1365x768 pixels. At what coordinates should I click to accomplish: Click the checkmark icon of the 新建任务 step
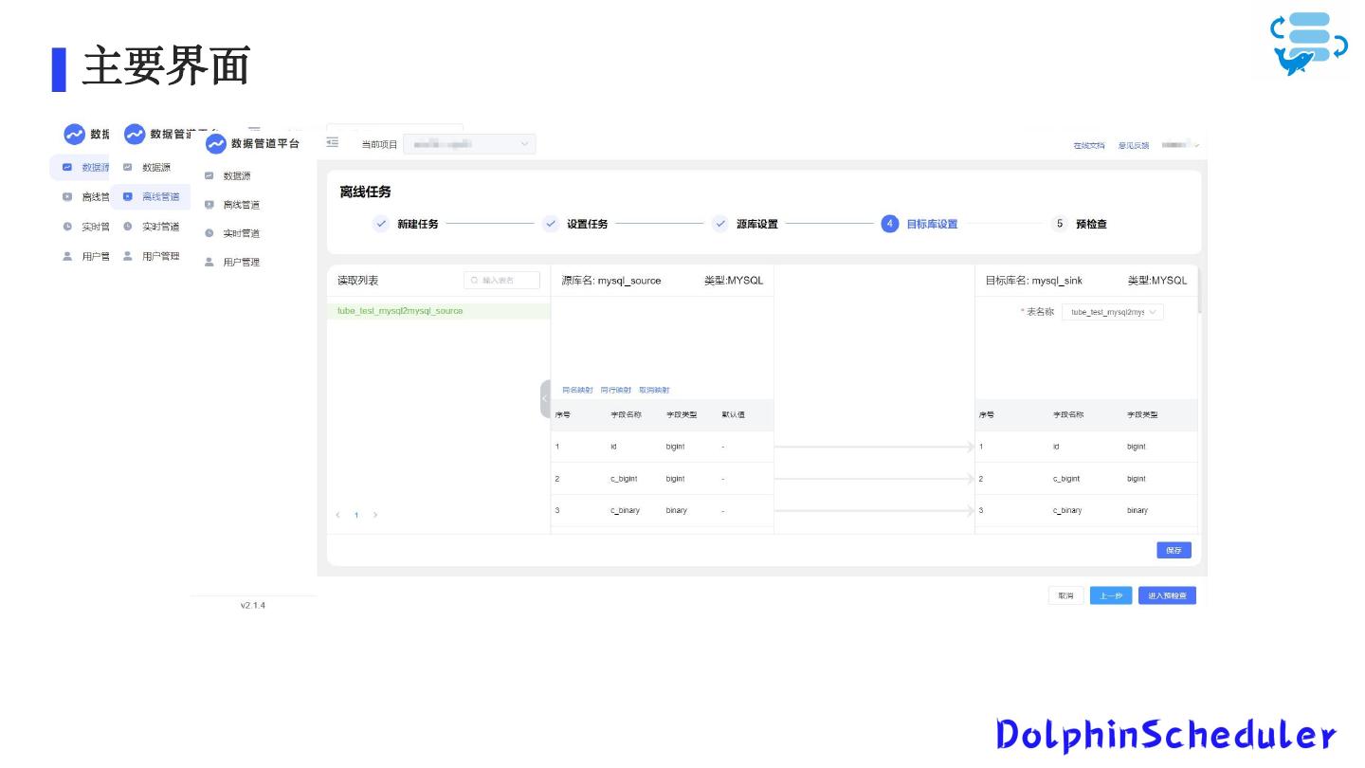pos(381,224)
